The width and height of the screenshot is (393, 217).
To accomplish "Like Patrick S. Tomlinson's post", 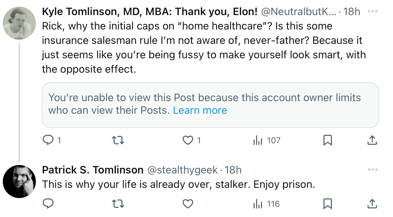I will click(x=188, y=204).
